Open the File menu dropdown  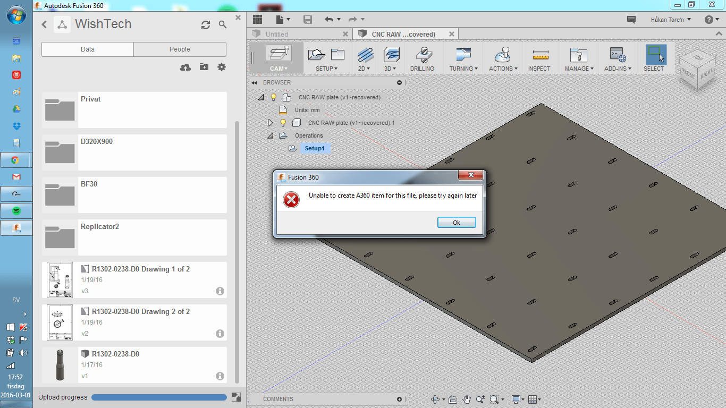coord(283,20)
